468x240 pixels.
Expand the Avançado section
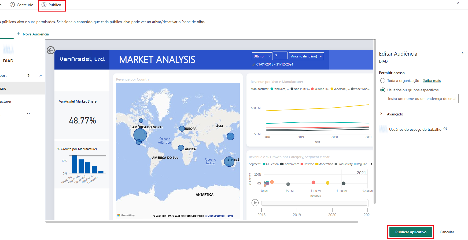point(381,114)
